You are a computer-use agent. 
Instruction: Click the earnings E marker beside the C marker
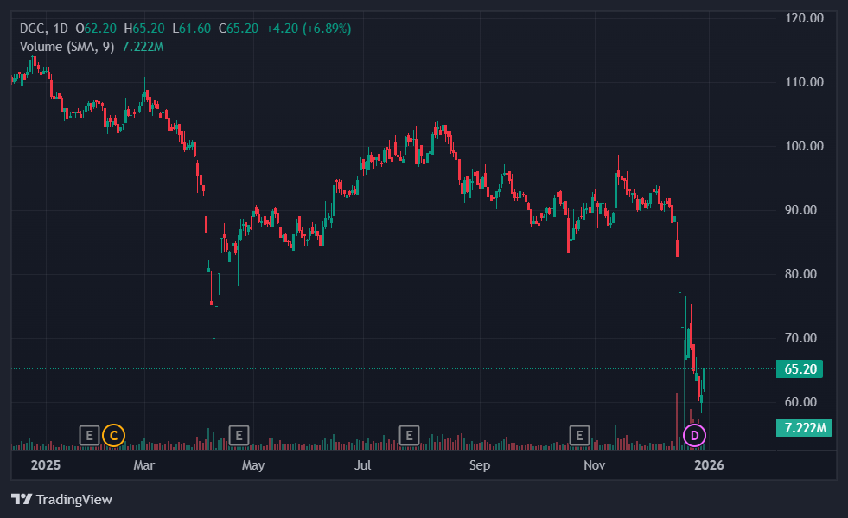point(88,435)
